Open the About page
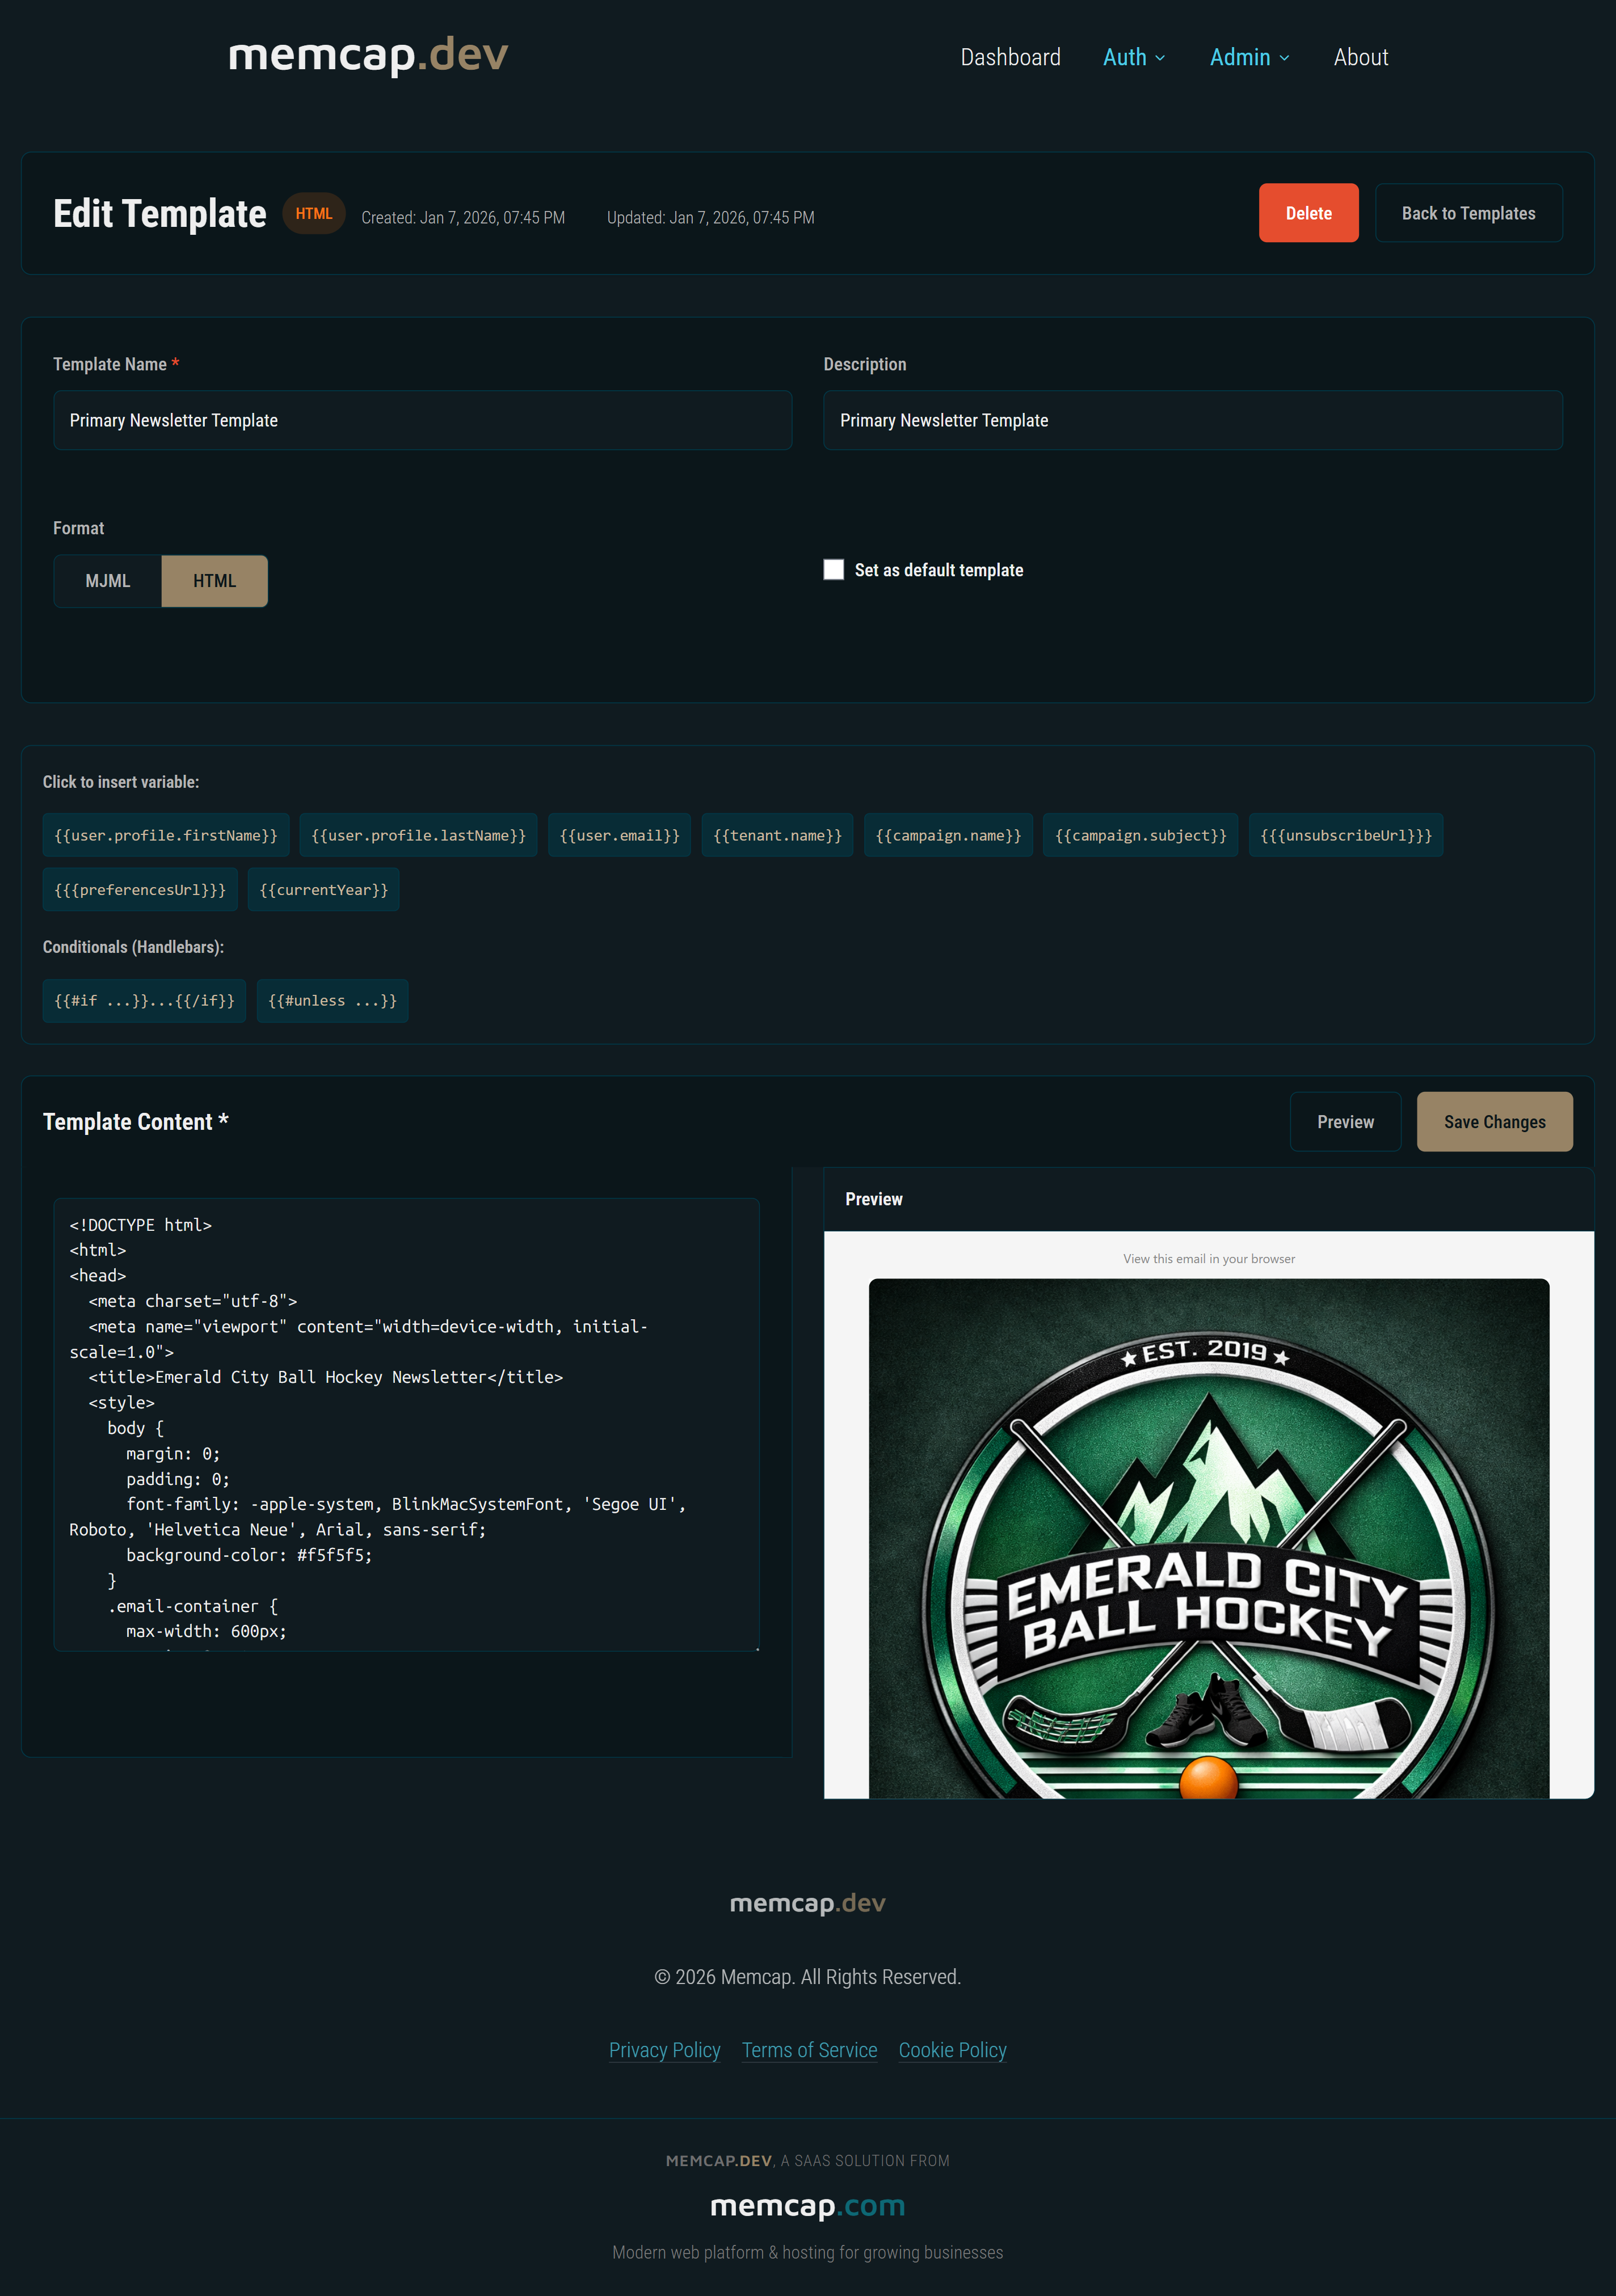1616x2296 pixels. coord(1360,57)
